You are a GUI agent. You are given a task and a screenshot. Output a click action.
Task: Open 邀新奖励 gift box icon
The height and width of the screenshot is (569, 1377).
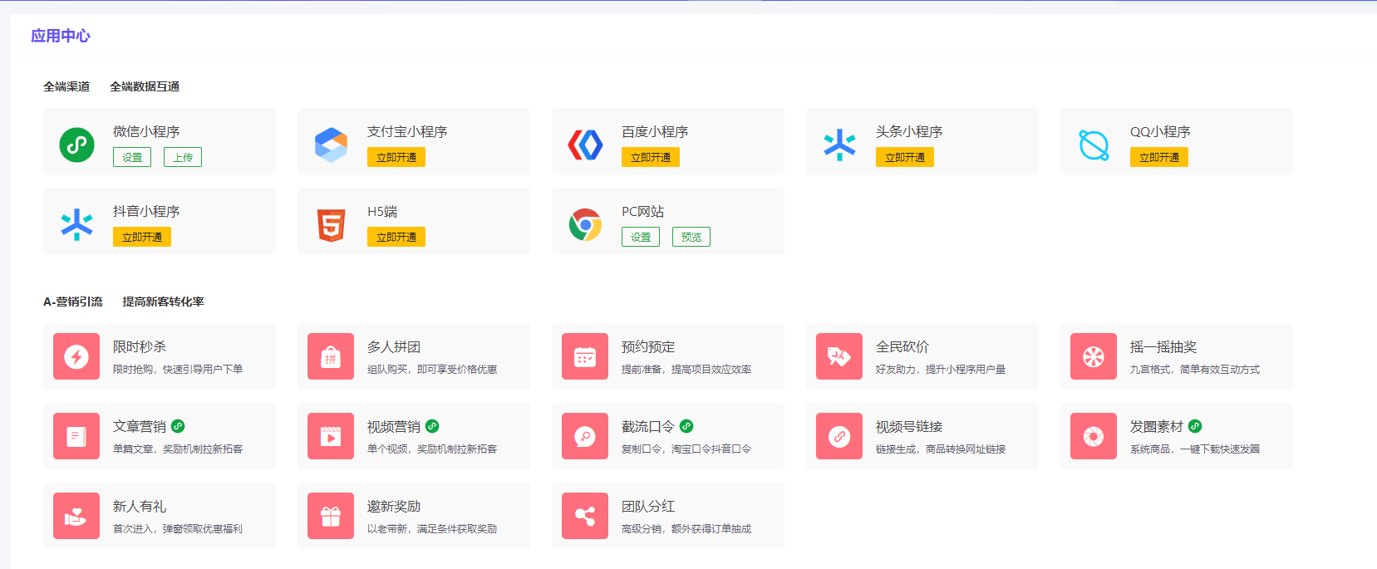(x=331, y=516)
